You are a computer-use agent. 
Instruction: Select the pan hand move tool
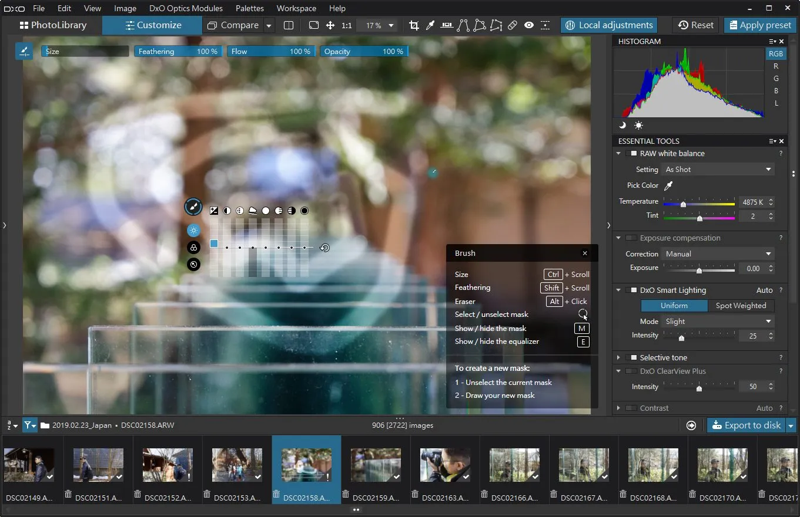pyautogui.click(x=330, y=25)
